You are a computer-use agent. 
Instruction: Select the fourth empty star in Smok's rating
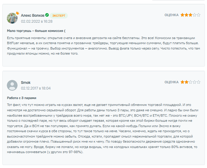(195, 82)
